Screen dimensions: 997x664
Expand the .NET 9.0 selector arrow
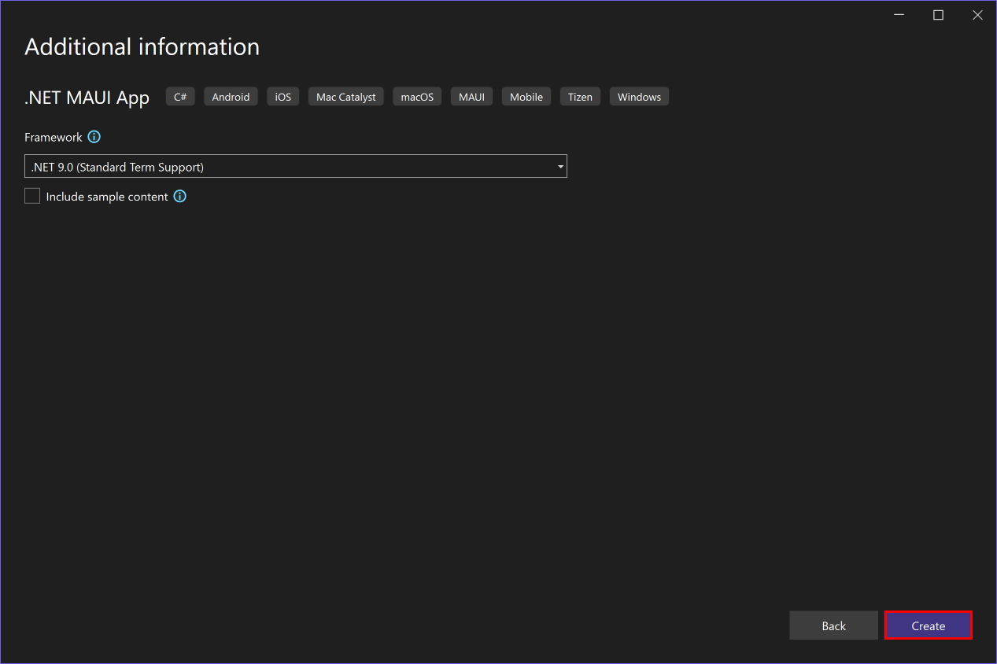coord(559,166)
